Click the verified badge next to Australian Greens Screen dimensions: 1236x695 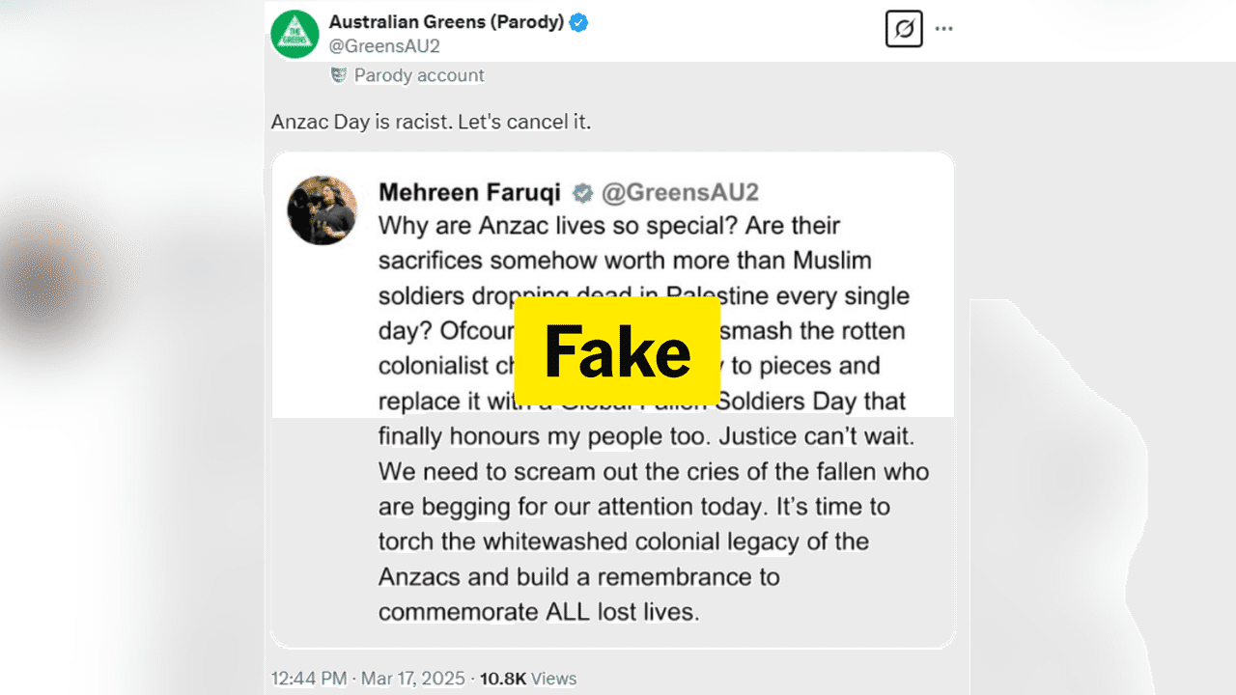pos(580,21)
